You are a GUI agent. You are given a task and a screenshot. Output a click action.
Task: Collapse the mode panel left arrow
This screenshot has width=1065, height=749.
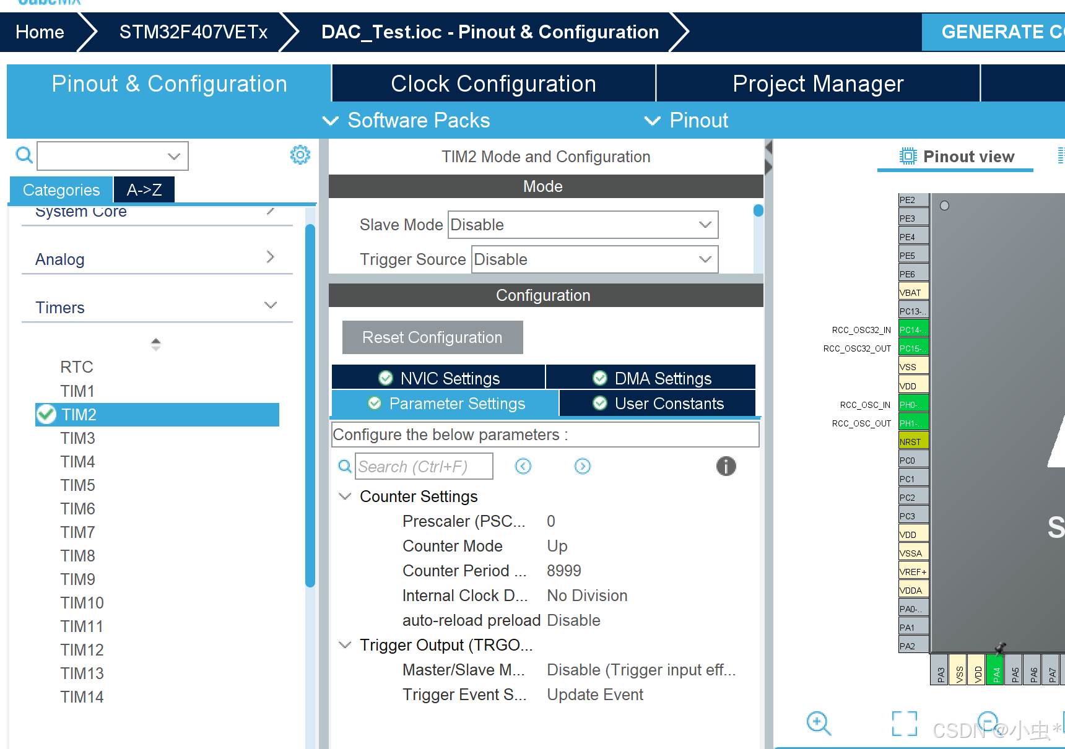click(768, 147)
